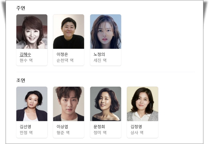Click the 세진 역 role text

click(100, 60)
